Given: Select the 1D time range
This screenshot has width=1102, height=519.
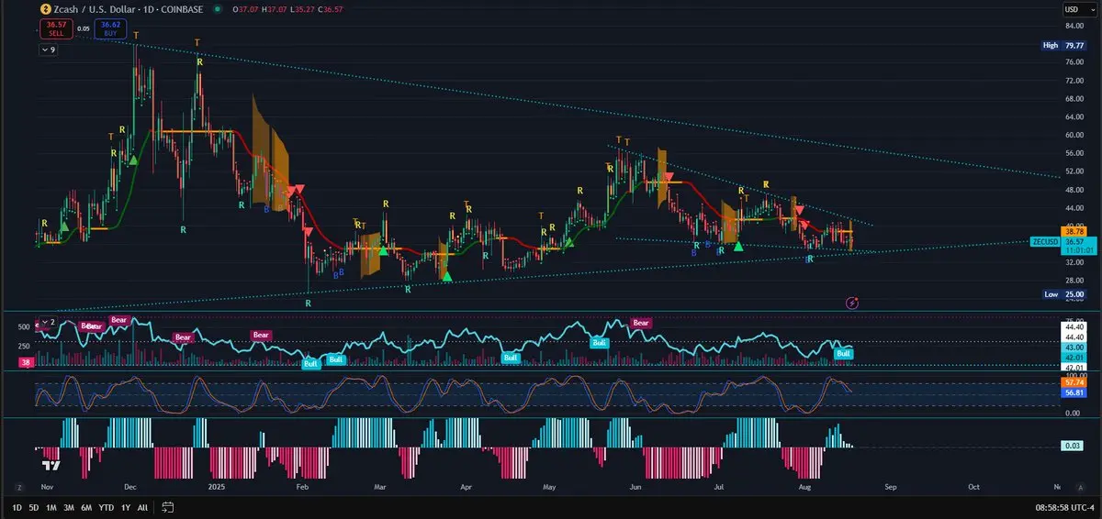Looking at the screenshot, I should coord(17,507).
